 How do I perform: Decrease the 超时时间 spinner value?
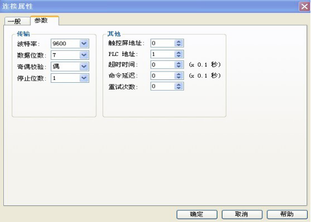click(x=179, y=67)
